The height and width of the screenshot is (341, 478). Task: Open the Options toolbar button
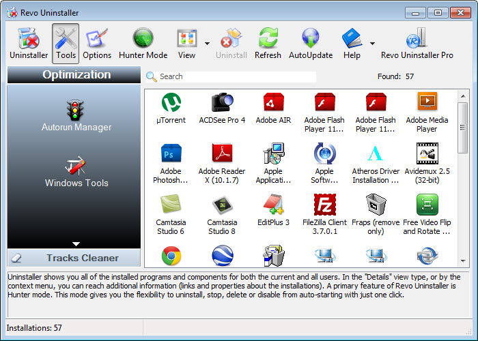97,44
